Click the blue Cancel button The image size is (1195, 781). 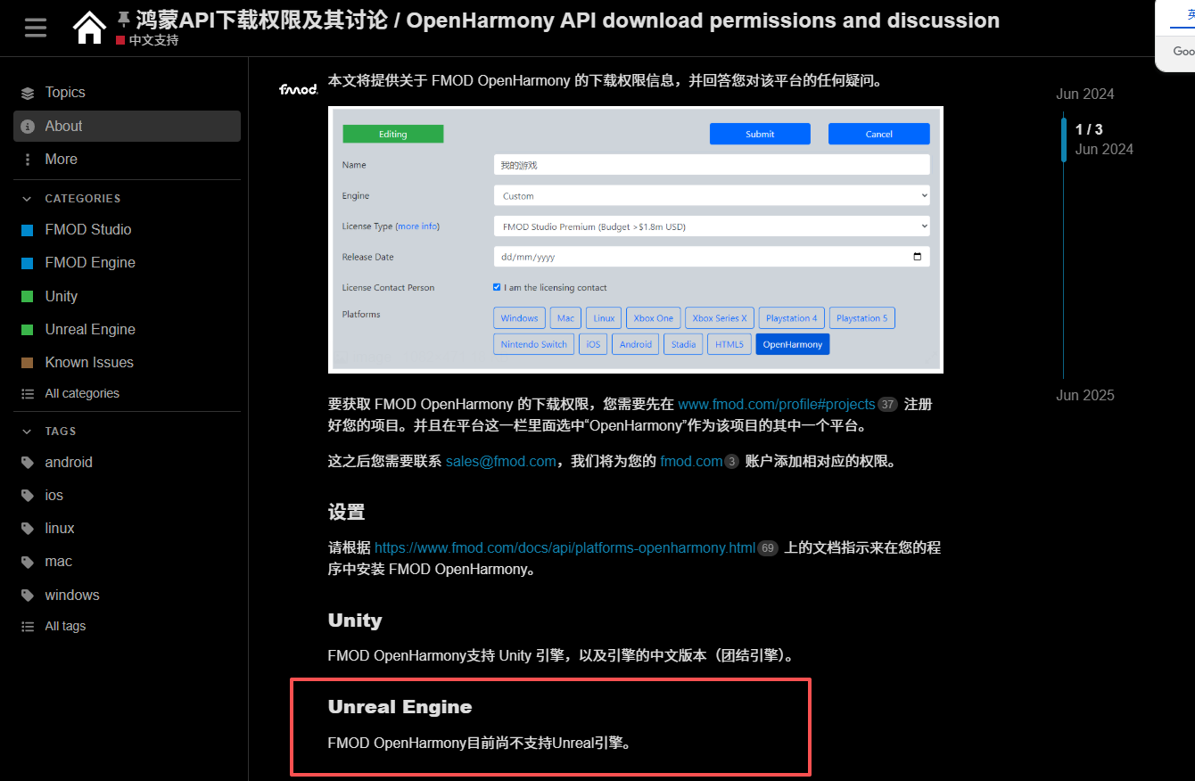[879, 134]
